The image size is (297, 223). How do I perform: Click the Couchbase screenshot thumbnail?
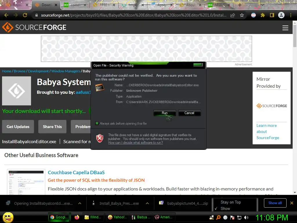click(26, 182)
